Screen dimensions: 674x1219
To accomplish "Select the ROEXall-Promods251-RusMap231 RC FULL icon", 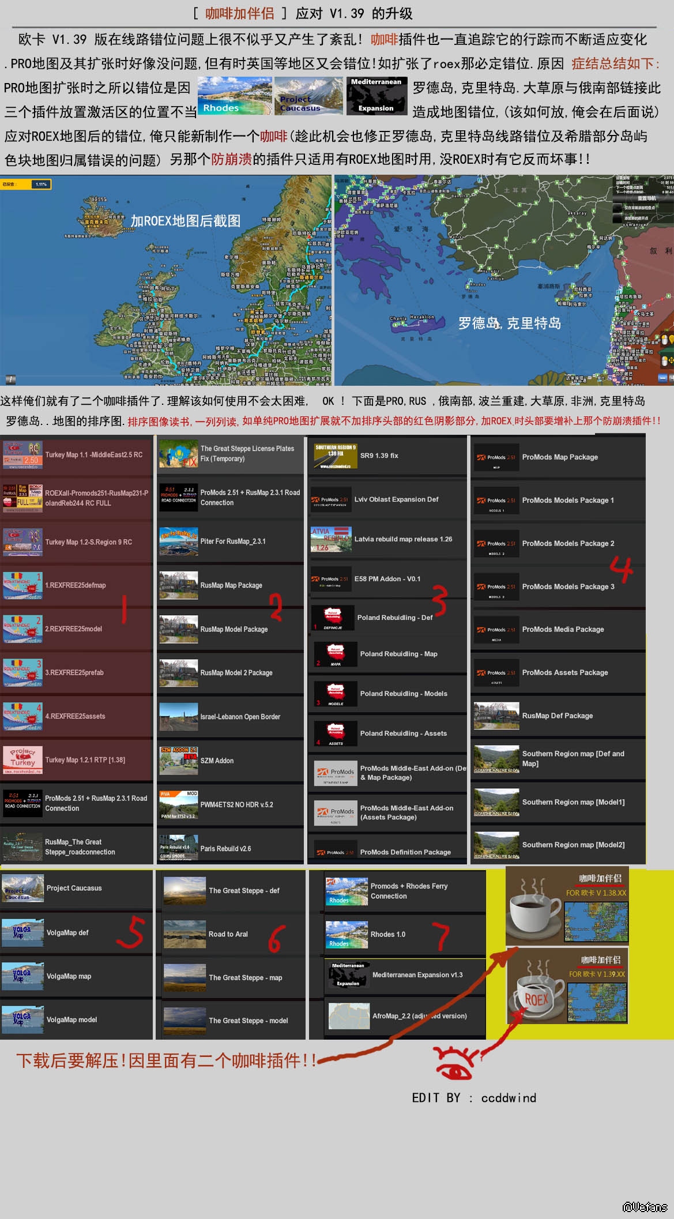I will click(x=22, y=498).
